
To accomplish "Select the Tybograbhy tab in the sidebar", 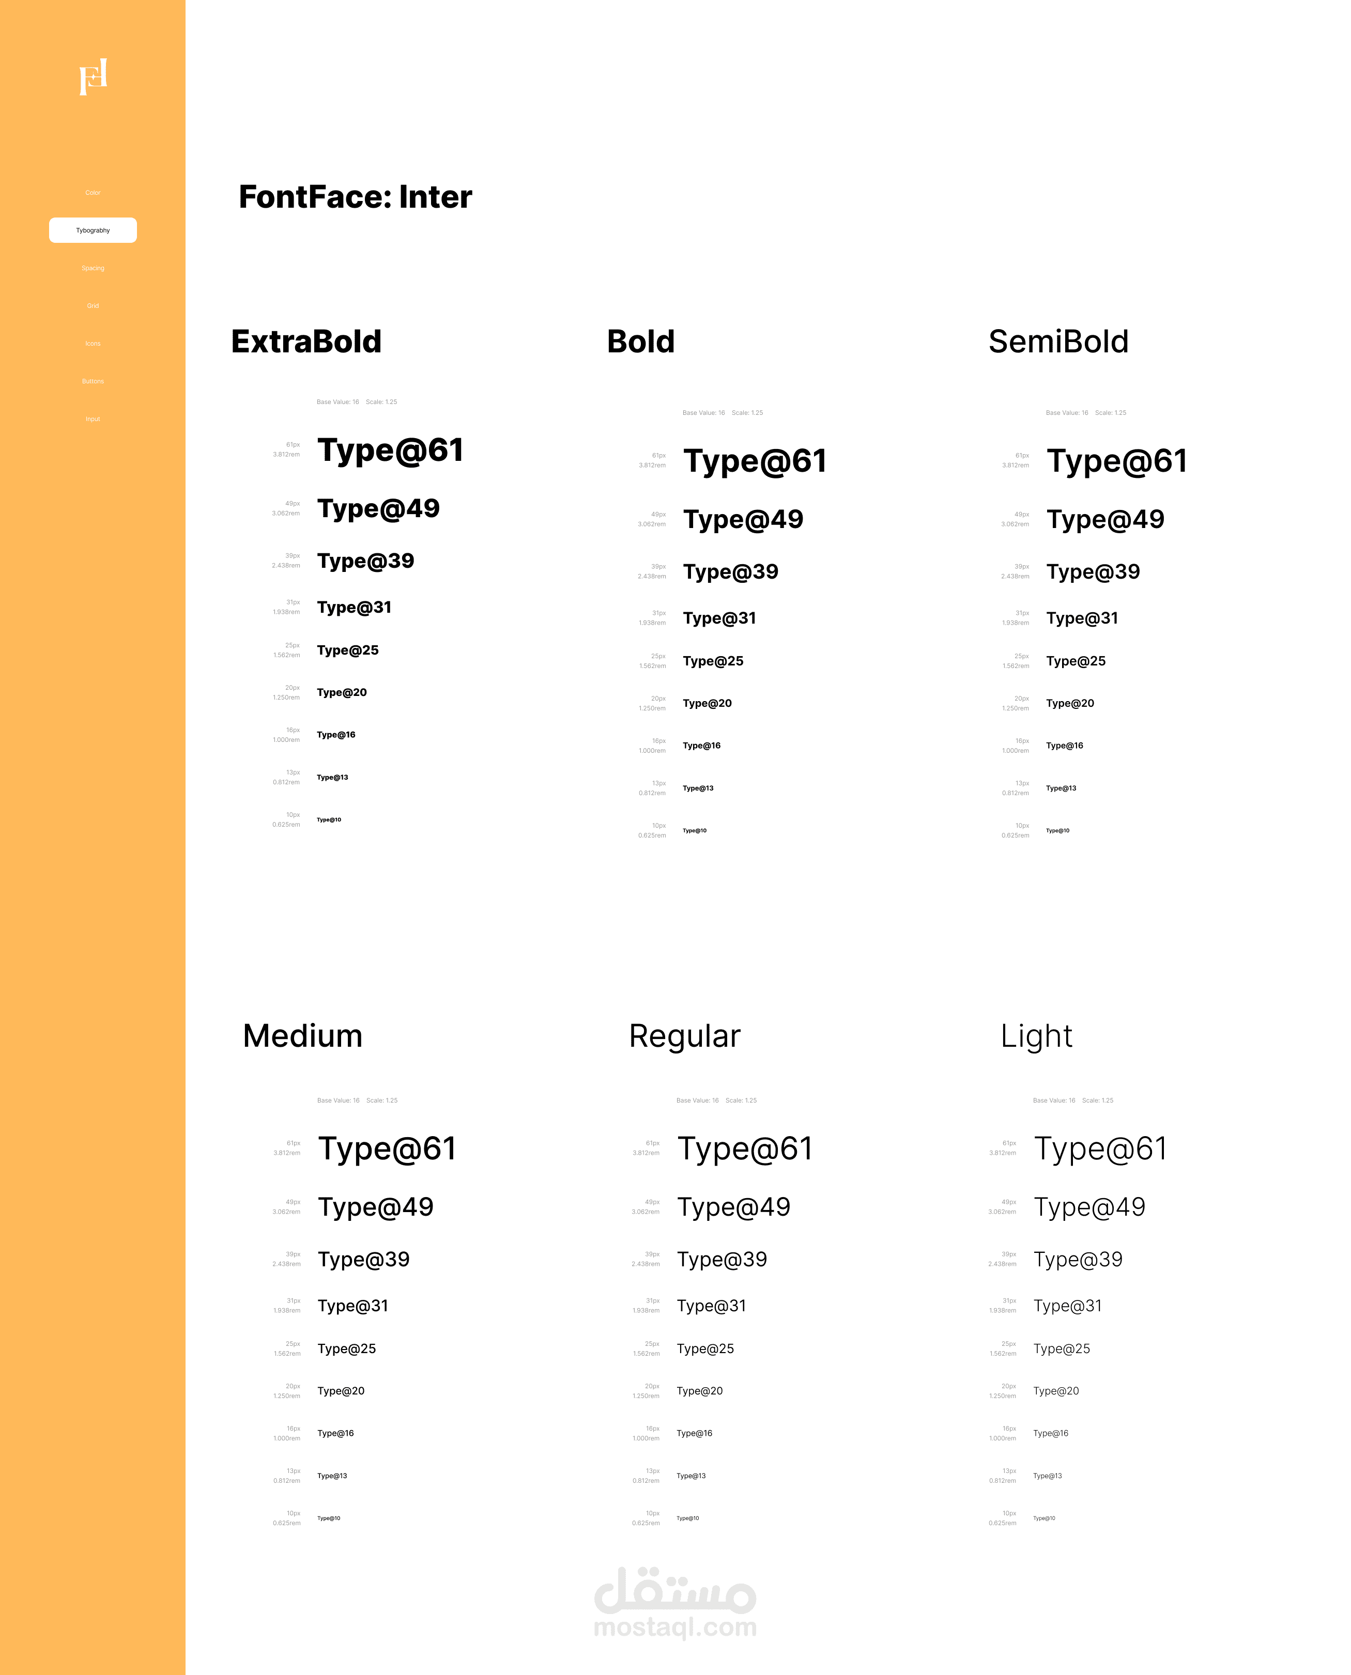I will [x=93, y=230].
